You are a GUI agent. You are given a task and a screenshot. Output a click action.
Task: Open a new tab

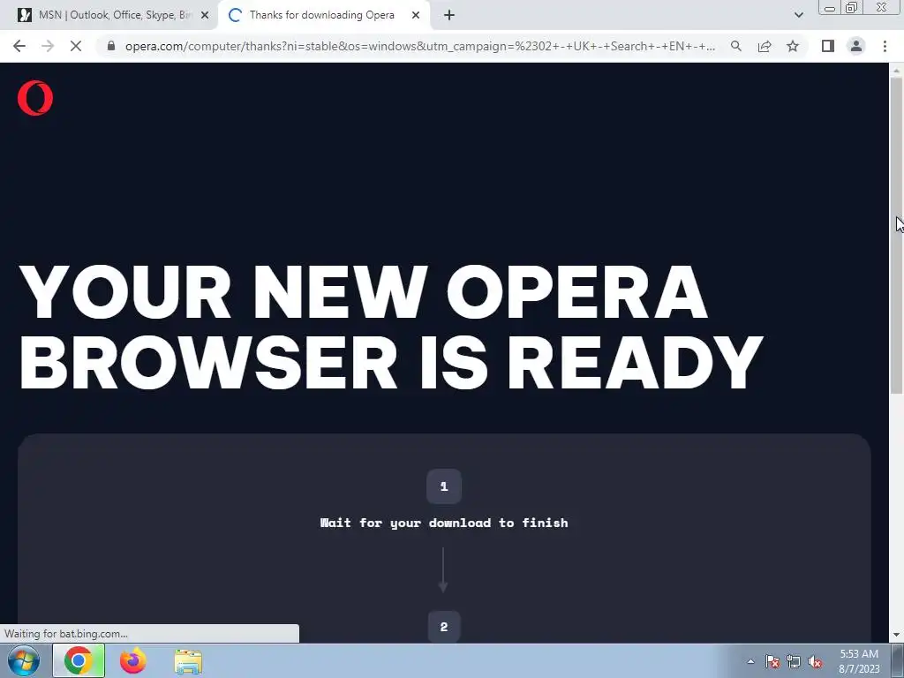(449, 15)
